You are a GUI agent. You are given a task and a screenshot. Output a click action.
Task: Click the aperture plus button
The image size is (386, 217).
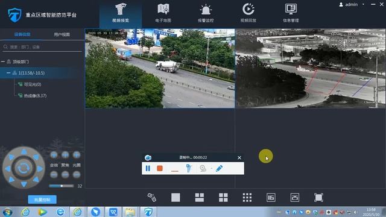77,155
